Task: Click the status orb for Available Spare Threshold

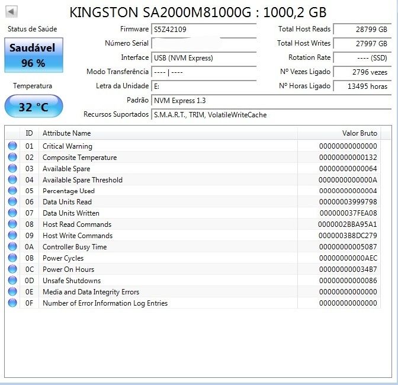Action: (12, 179)
